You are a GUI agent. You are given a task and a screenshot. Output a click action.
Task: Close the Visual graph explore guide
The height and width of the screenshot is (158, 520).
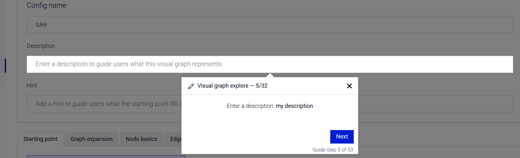click(x=349, y=86)
